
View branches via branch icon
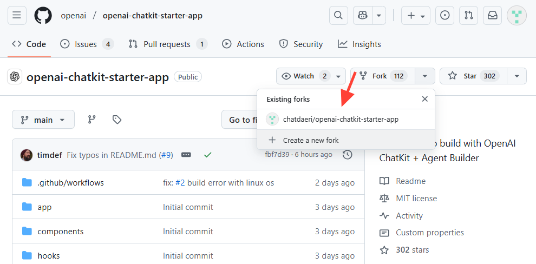click(x=91, y=120)
